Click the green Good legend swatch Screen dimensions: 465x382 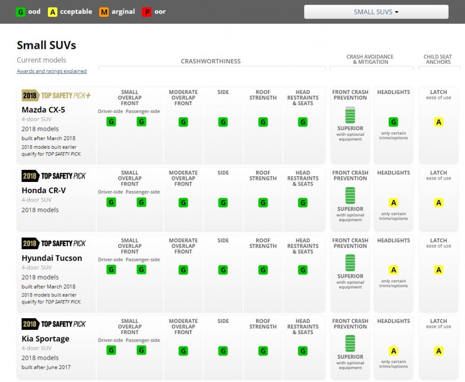(x=21, y=12)
